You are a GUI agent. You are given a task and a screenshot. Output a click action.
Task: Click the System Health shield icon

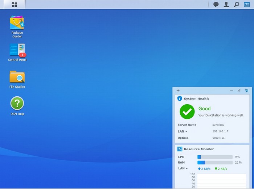pos(180,98)
